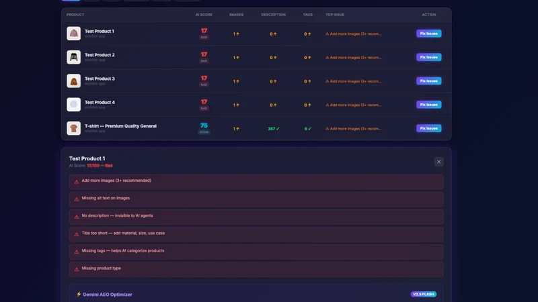Open Test Product 1 thumbnail image
This screenshot has height=302, width=538.
click(73, 34)
